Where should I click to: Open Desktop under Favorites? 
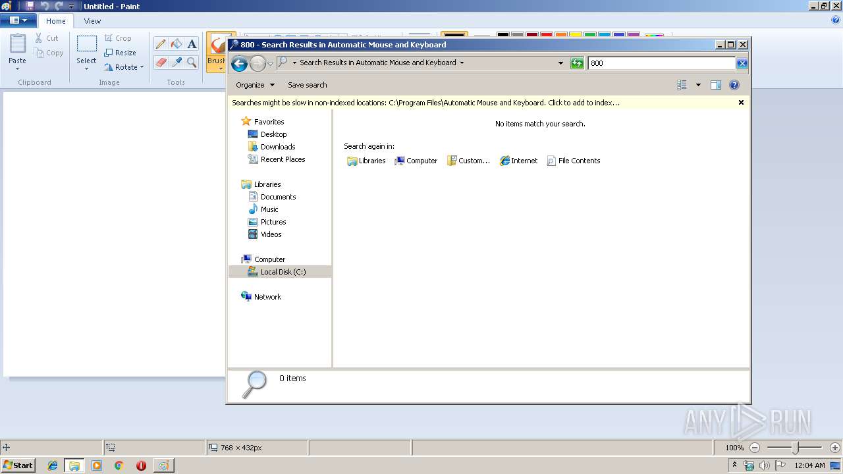(267, 134)
